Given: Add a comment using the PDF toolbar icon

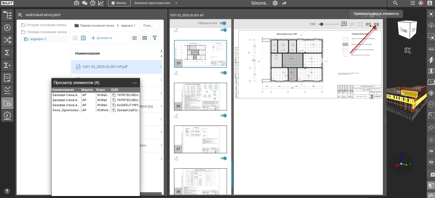Looking at the screenshot, I should click(x=344, y=24).
